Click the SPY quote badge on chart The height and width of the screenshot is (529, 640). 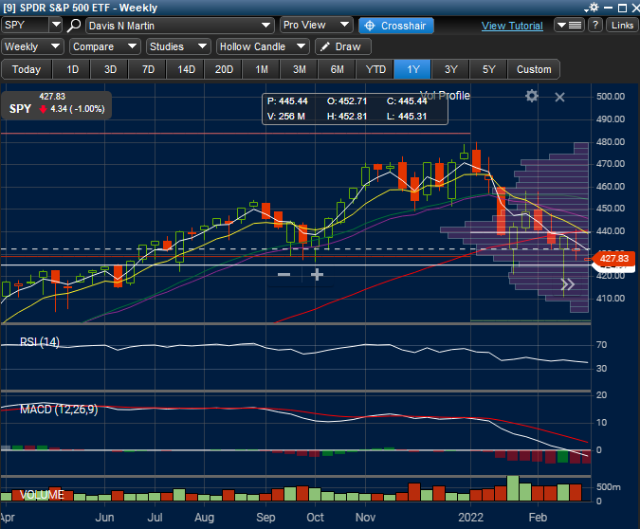pos(56,105)
